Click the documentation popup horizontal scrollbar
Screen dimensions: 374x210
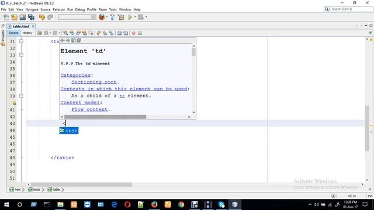105,117
